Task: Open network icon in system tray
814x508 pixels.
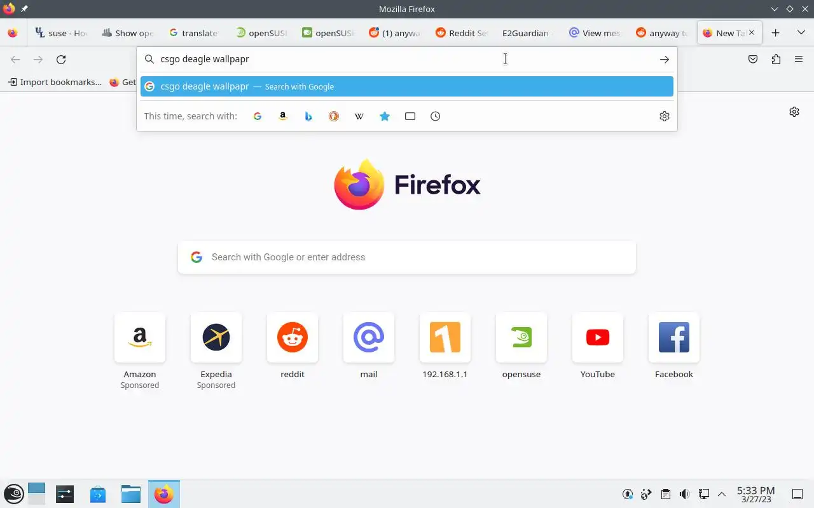Action: (x=704, y=494)
